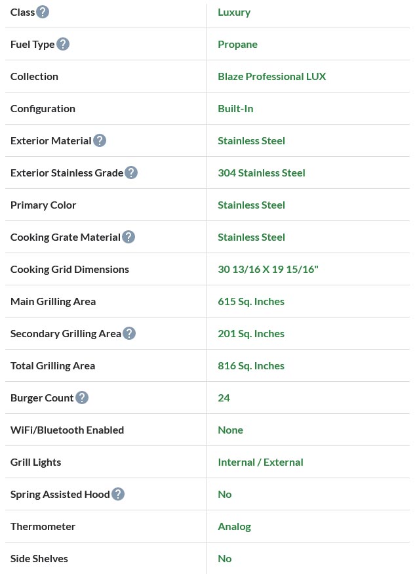415x574 pixels.
Task: Open the Blaze Professional LUX collection link
Action: point(271,76)
